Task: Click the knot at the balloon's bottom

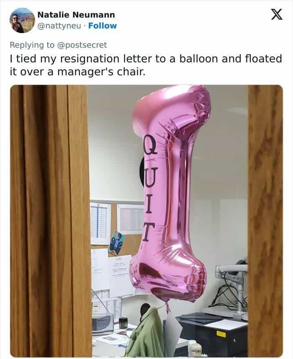Action: coord(167,305)
